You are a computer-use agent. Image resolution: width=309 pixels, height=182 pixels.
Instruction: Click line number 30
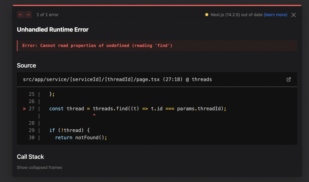point(31,137)
